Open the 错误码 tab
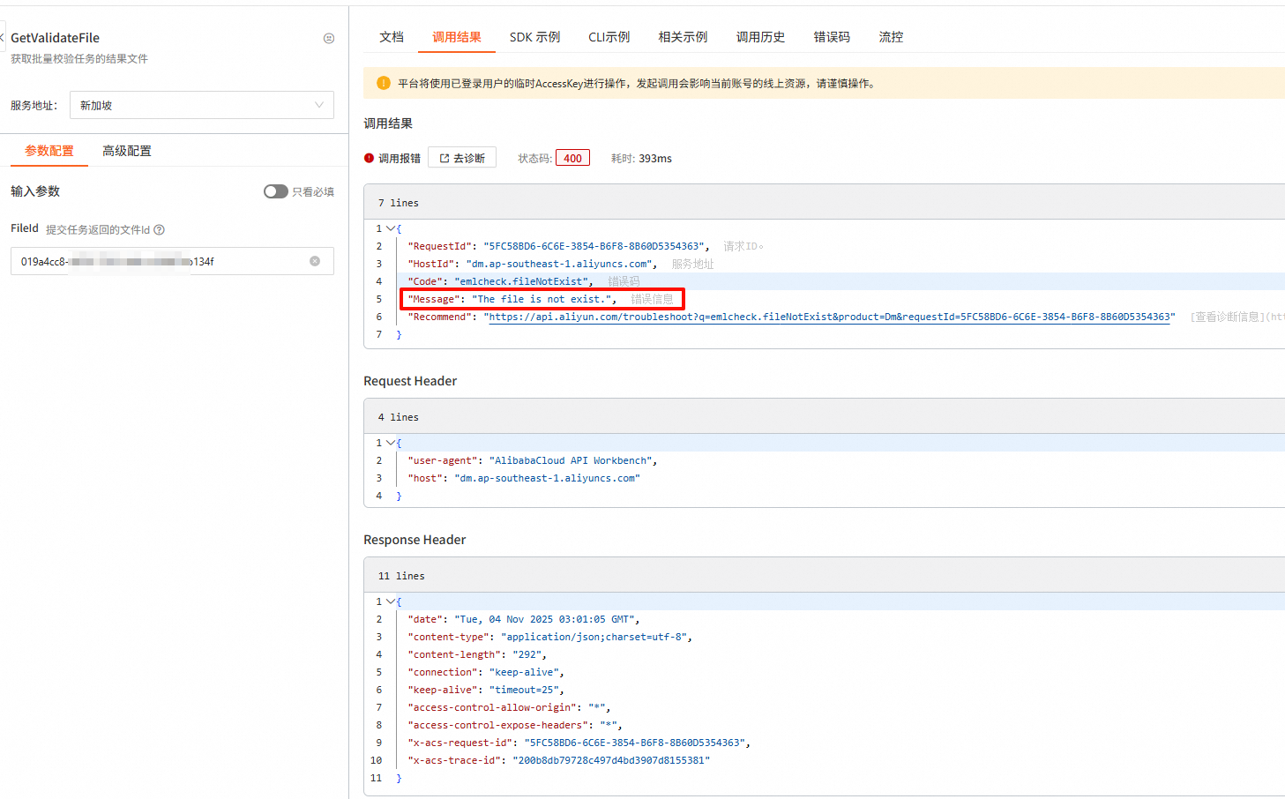The height and width of the screenshot is (799, 1285). pos(832,37)
